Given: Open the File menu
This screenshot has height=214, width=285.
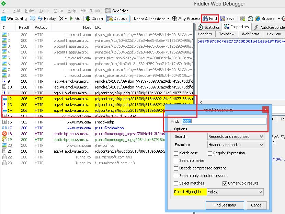Looking at the screenshot, I should (x=5, y=11).
